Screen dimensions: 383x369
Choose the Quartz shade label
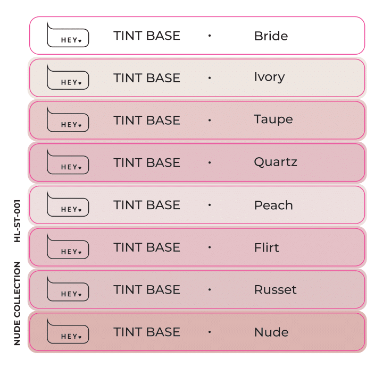pyautogui.click(x=276, y=162)
